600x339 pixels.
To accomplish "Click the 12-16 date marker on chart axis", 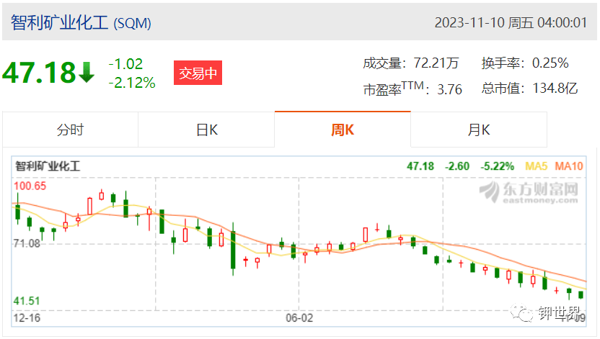I will pyautogui.click(x=27, y=317).
